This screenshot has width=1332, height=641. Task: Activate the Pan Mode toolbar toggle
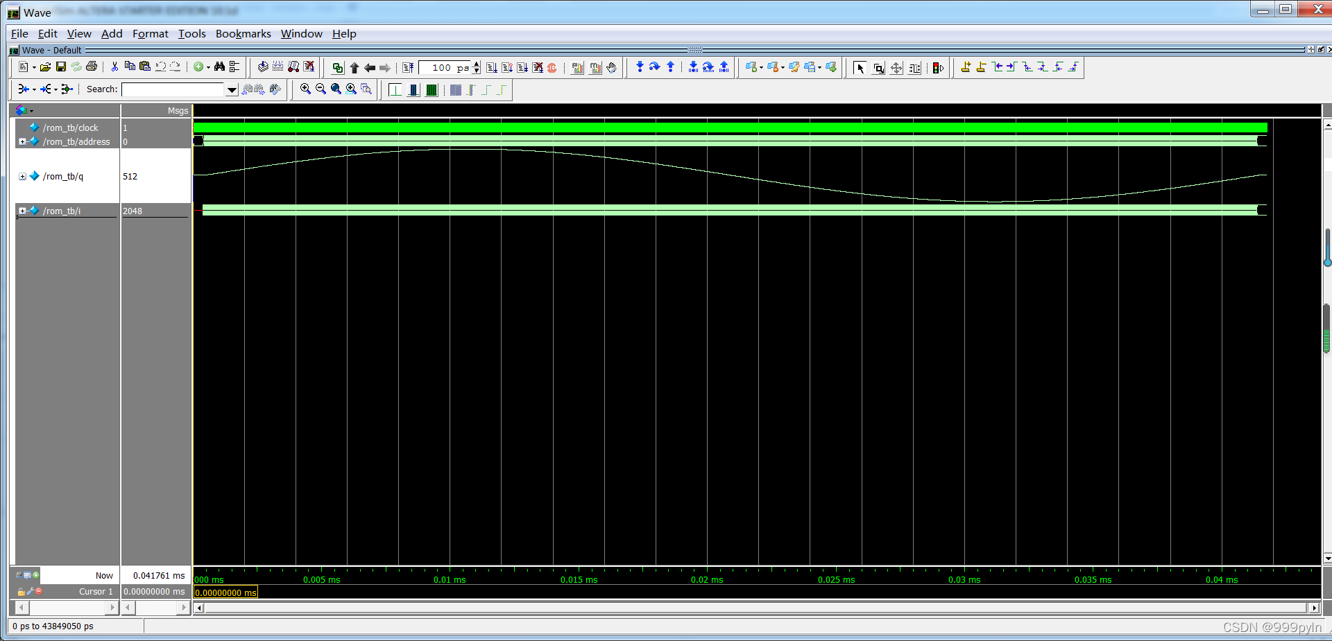pyautogui.click(x=896, y=68)
